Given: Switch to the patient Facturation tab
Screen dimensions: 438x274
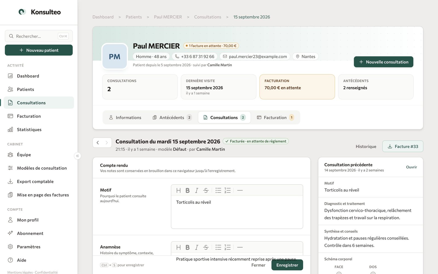Looking at the screenshot, I should 275,118.
